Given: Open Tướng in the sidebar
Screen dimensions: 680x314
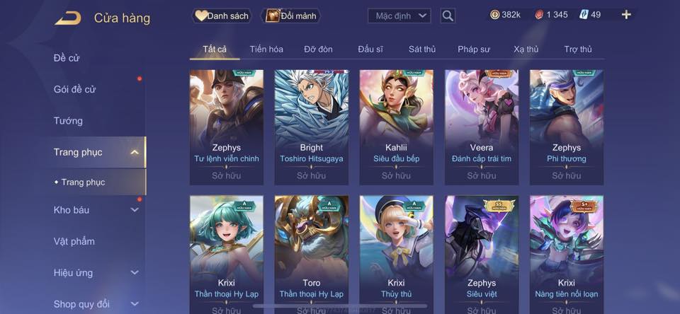Looking at the screenshot, I should (68, 121).
